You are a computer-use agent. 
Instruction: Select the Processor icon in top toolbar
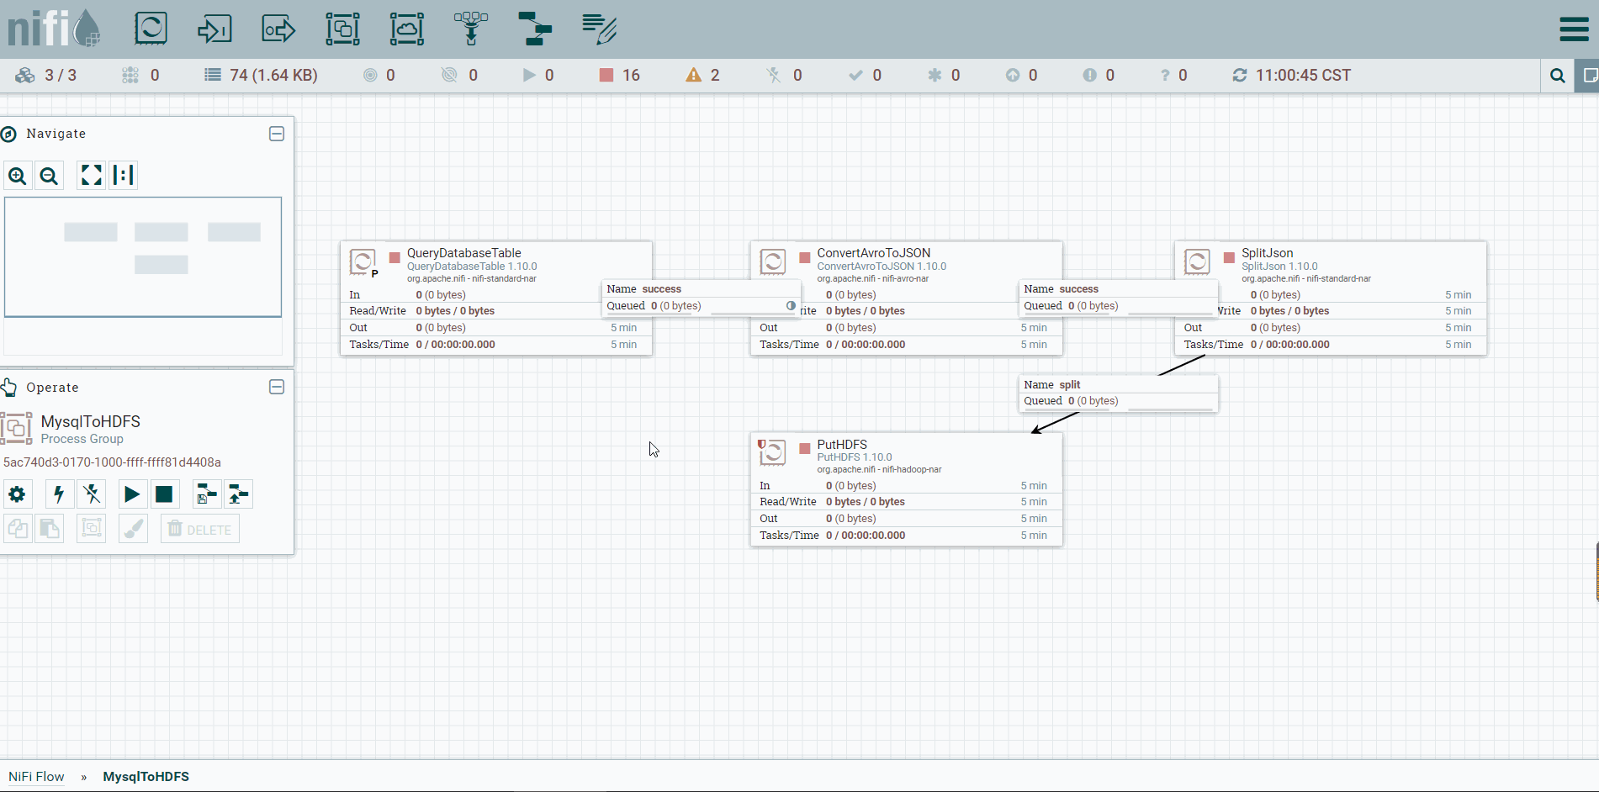point(151,29)
